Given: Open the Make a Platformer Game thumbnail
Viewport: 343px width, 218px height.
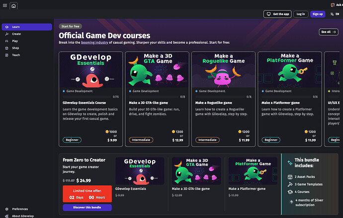Looking at the screenshot, I should (290, 70).
